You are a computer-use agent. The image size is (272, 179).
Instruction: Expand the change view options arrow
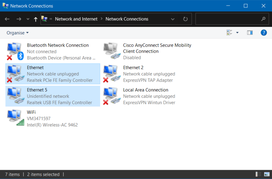coord(237,33)
